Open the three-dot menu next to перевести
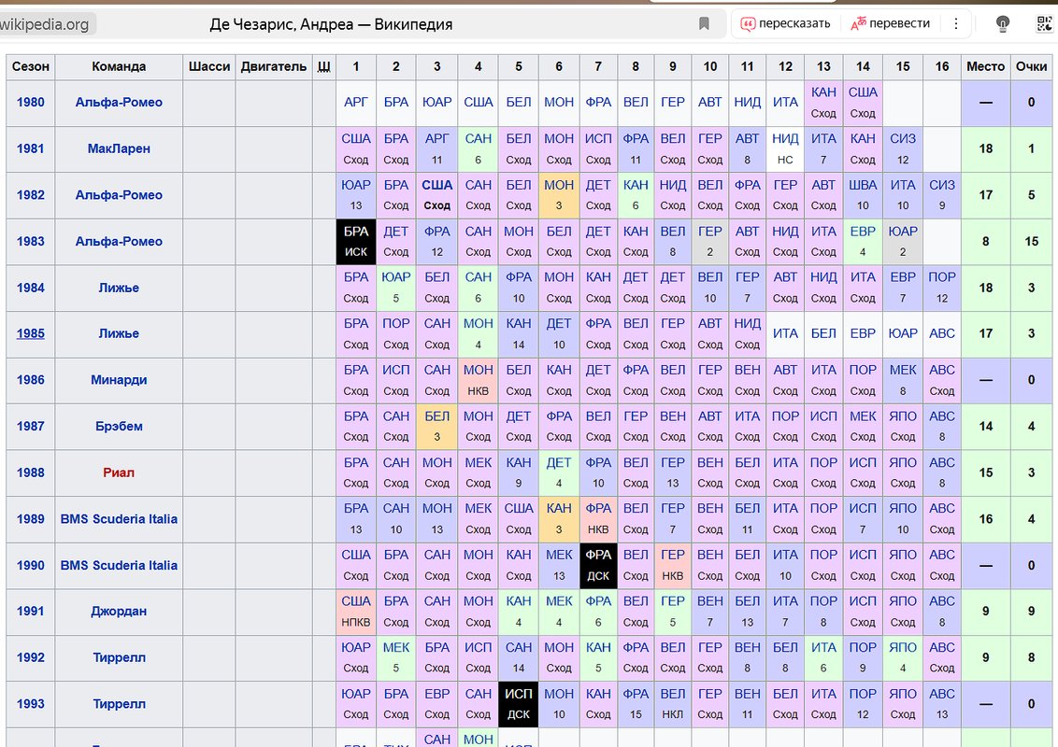The image size is (1058, 747). (x=955, y=23)
